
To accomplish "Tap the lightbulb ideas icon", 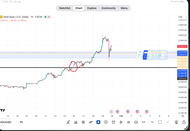I will [x=176, y=122].
